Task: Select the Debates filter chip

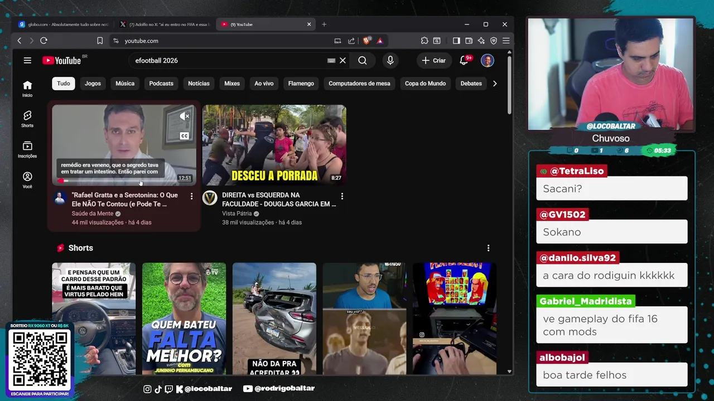Action: tap(471, 84)
